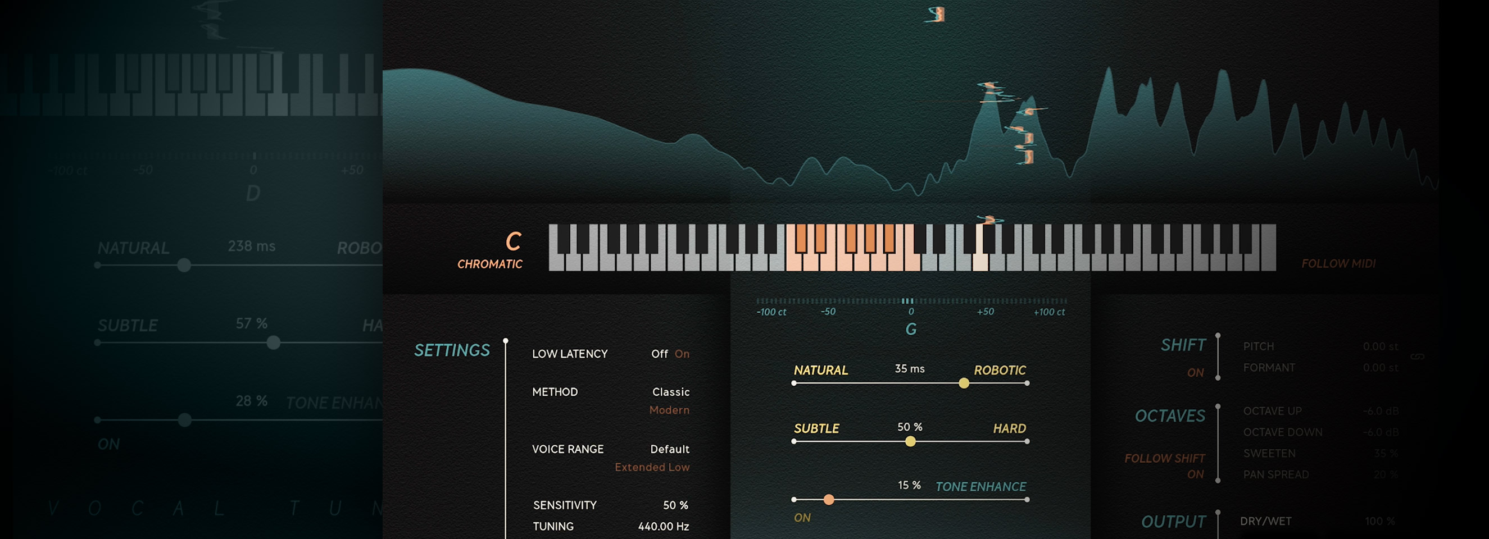Open the Chromatic scale selector
This screenshot has height=539, width=1489.
point(489,264)
